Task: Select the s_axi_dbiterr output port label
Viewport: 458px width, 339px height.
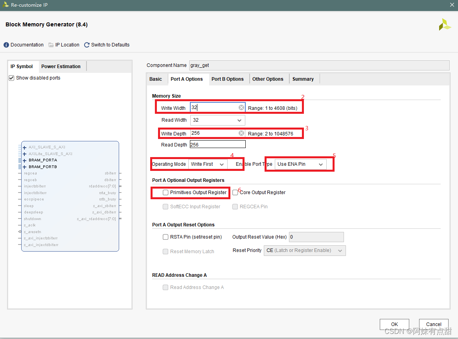Action: tap(104, 212)
